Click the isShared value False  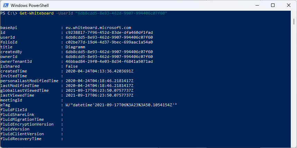(x=72, y=66)
